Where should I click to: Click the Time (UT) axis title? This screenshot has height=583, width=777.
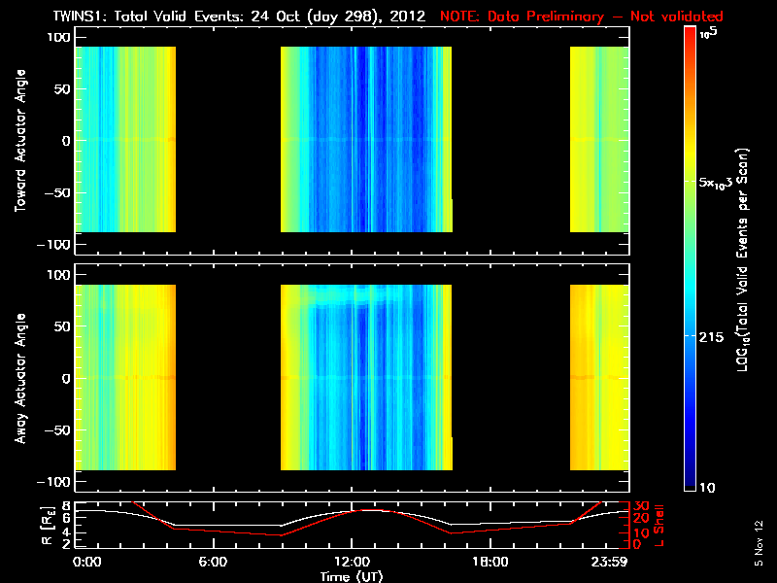click(x=352, y=576)
